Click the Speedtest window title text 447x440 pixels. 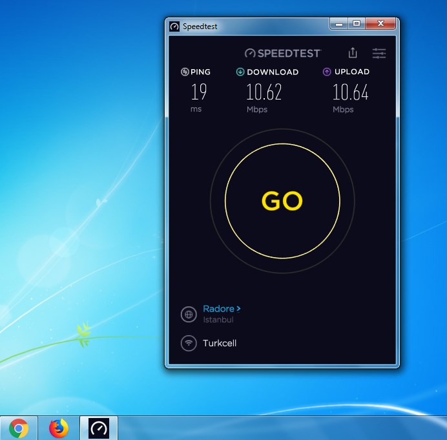(200, 26)
